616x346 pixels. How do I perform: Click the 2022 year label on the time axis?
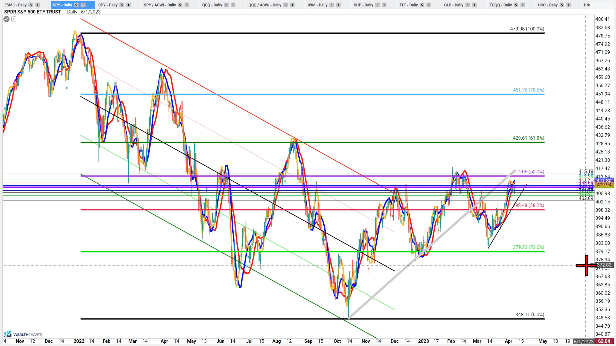(79, 341)
